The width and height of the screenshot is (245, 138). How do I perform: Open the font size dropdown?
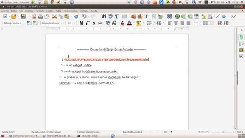75,23
